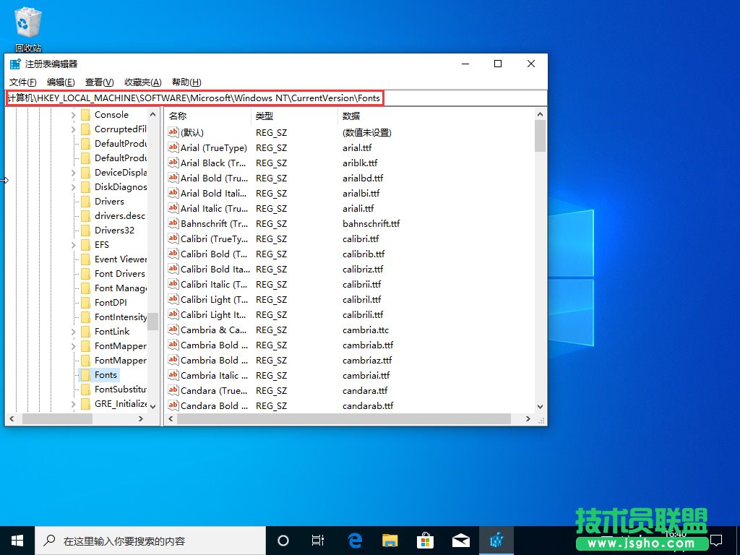The width and height of the screenshot is (740, 555).
Task: Click the Cortana circle icon on taskbar
Action: coord(283,540)
